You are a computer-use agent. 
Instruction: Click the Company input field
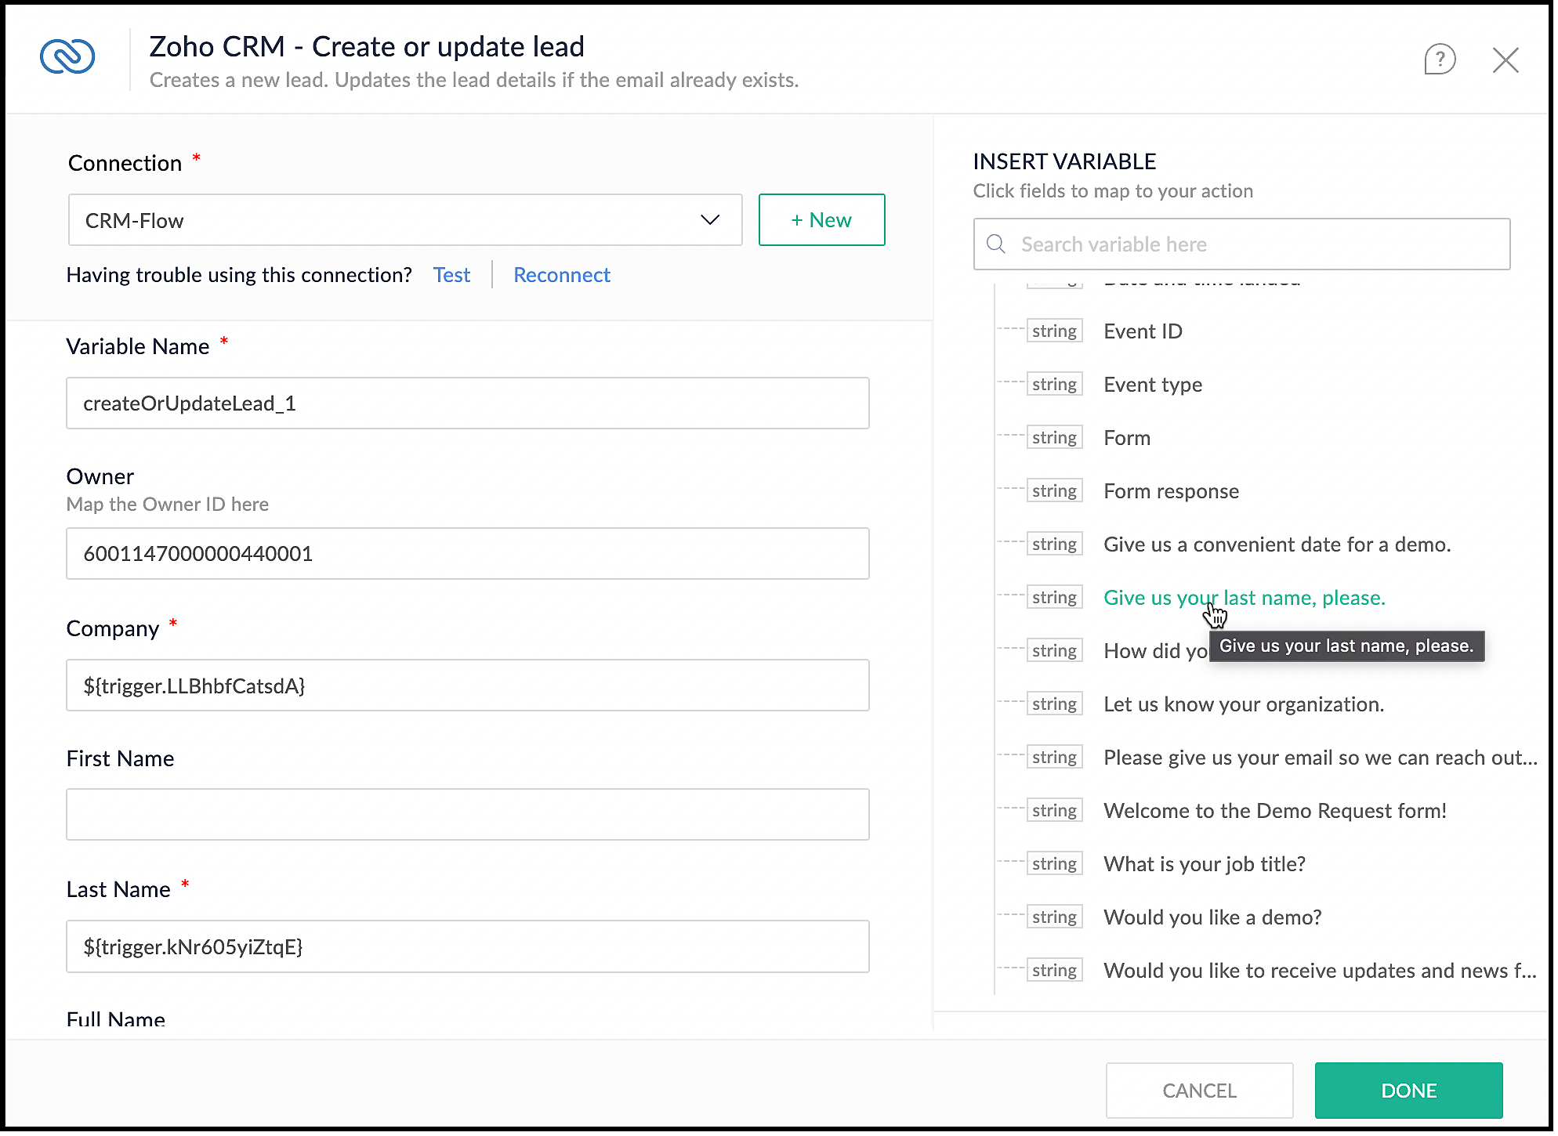(467, 686)
